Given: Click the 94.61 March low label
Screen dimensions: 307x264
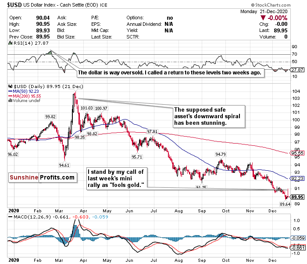Looking at the screenshot, I should (64, 165).
